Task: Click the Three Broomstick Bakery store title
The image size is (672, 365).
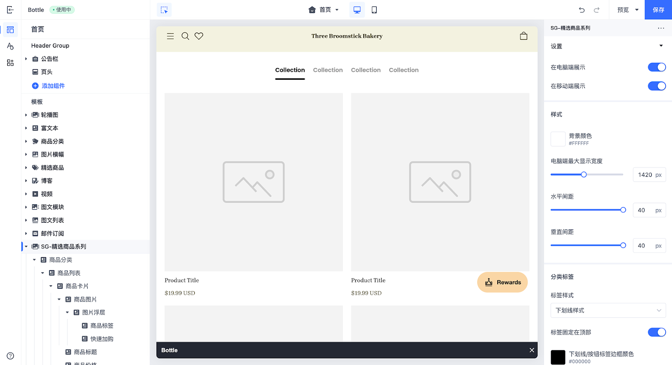Action: click(x=347, y=36)
